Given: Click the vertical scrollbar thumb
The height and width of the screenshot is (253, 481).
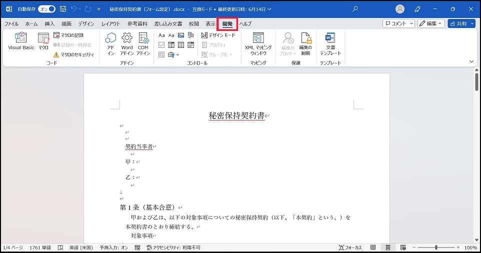Looking at the screenshot, I should tap(476, 81).
